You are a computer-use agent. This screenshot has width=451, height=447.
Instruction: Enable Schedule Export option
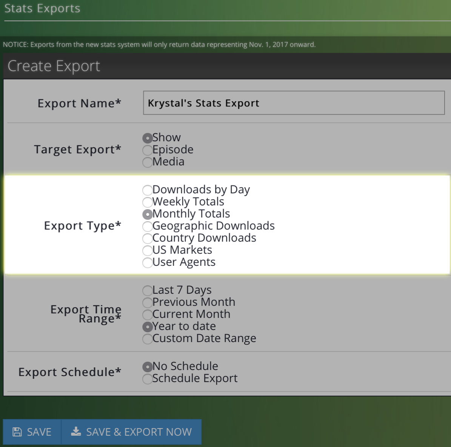147,379
